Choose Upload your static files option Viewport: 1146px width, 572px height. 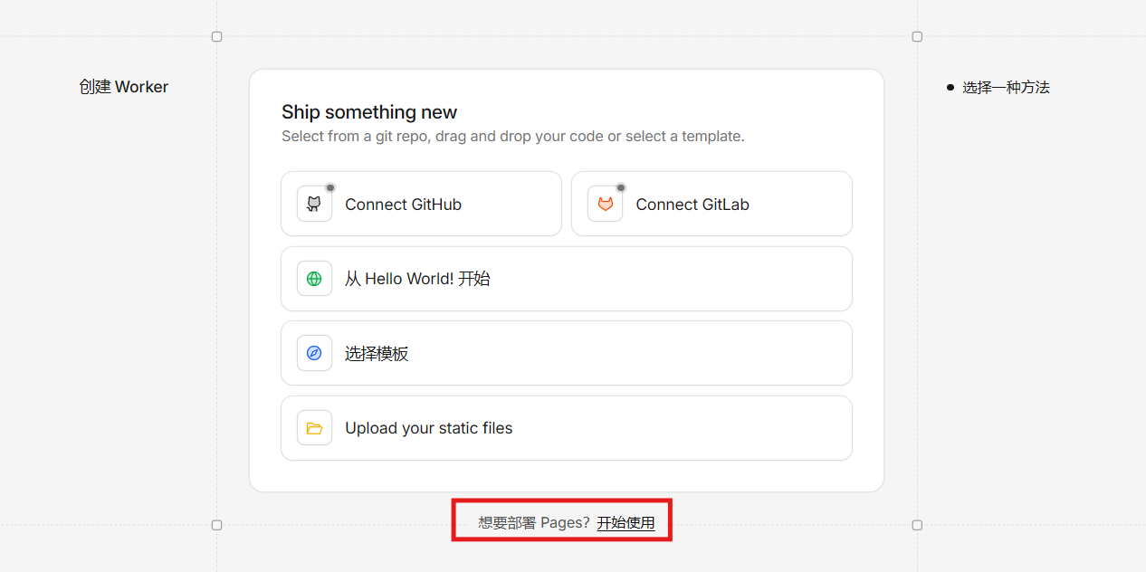coord(567,428)
